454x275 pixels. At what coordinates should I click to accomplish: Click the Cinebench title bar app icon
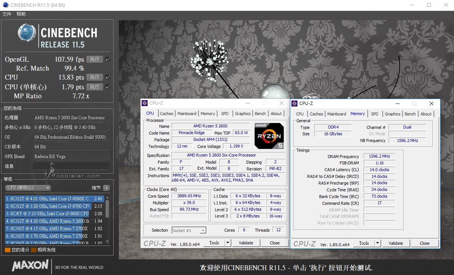click(5, 5)
